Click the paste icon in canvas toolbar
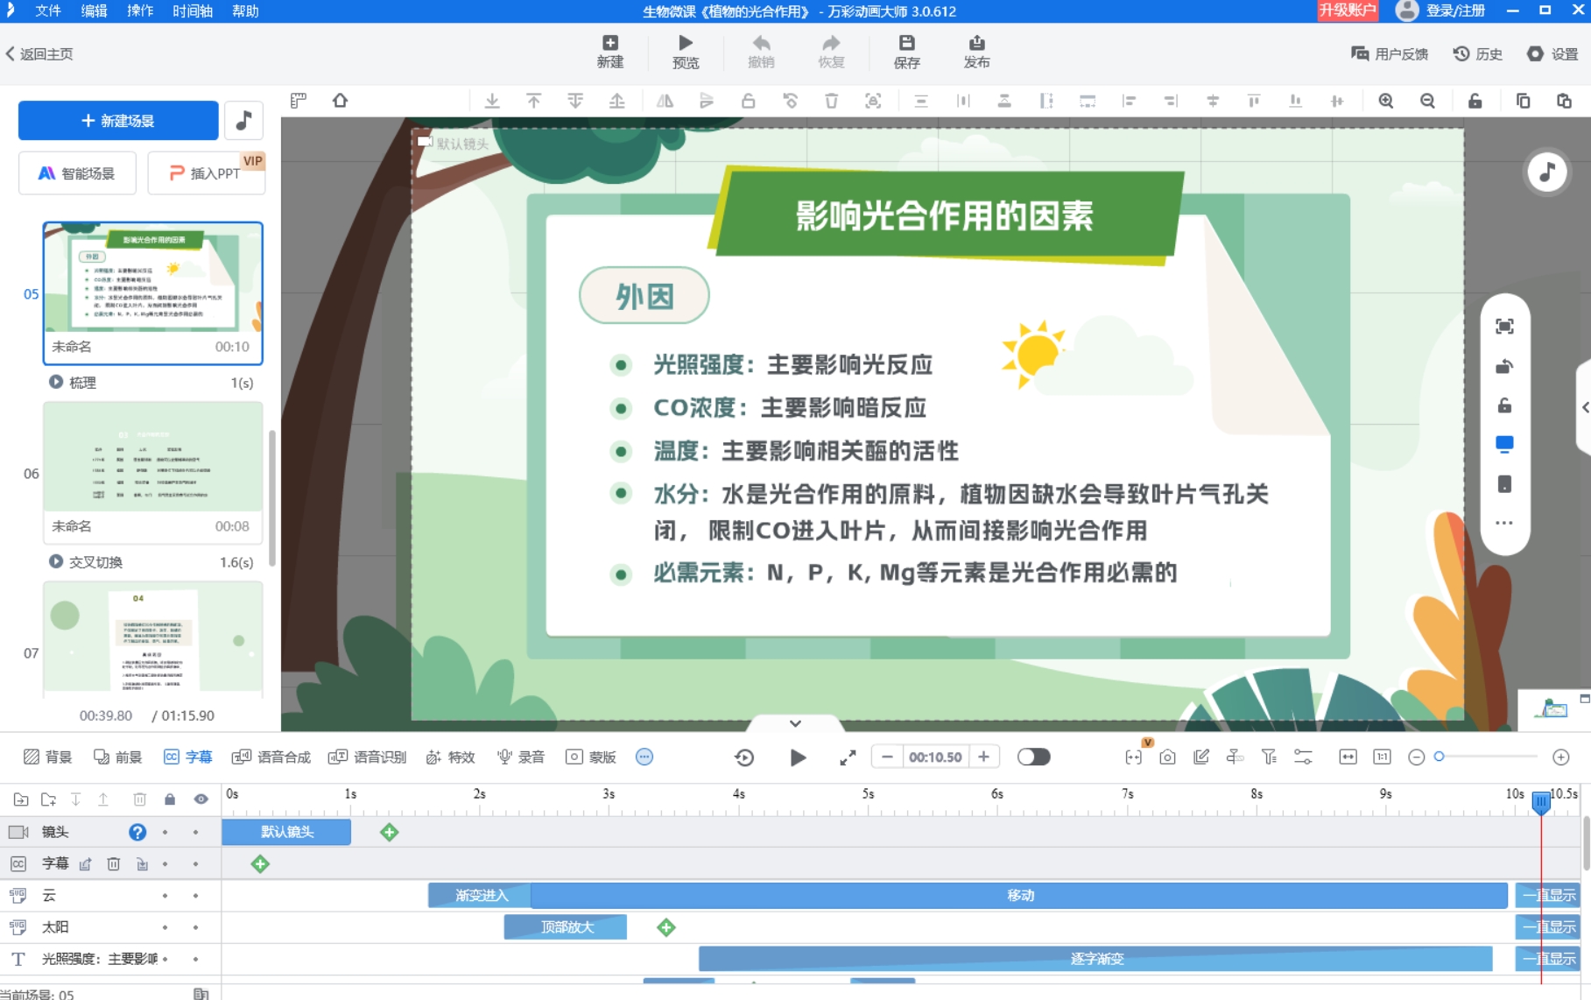The height and width of the screenshot is (1000, 1591). [x=1565, y=101]
